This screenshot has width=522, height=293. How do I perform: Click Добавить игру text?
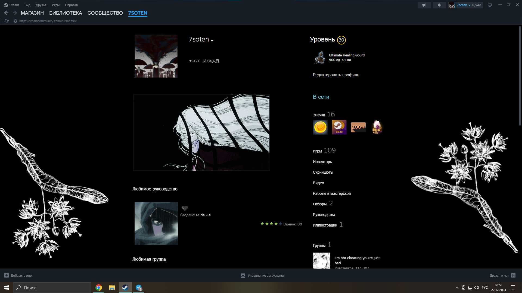tap(22, 275)
